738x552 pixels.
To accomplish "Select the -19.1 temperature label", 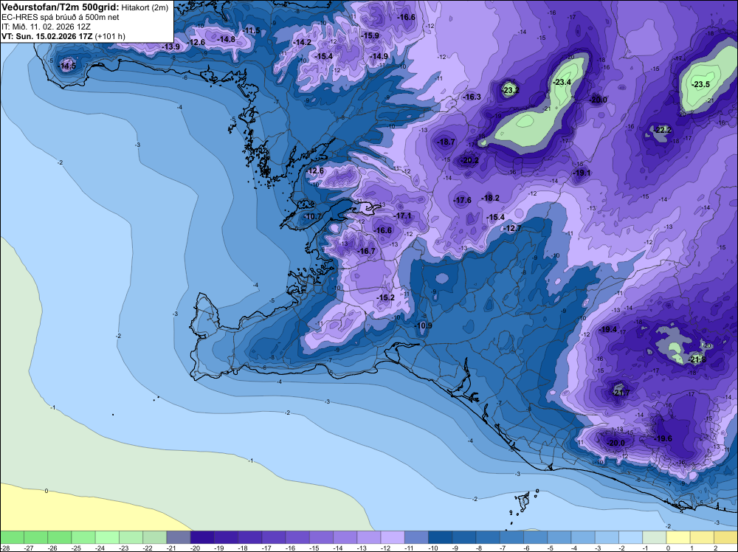I will (582, 173).
